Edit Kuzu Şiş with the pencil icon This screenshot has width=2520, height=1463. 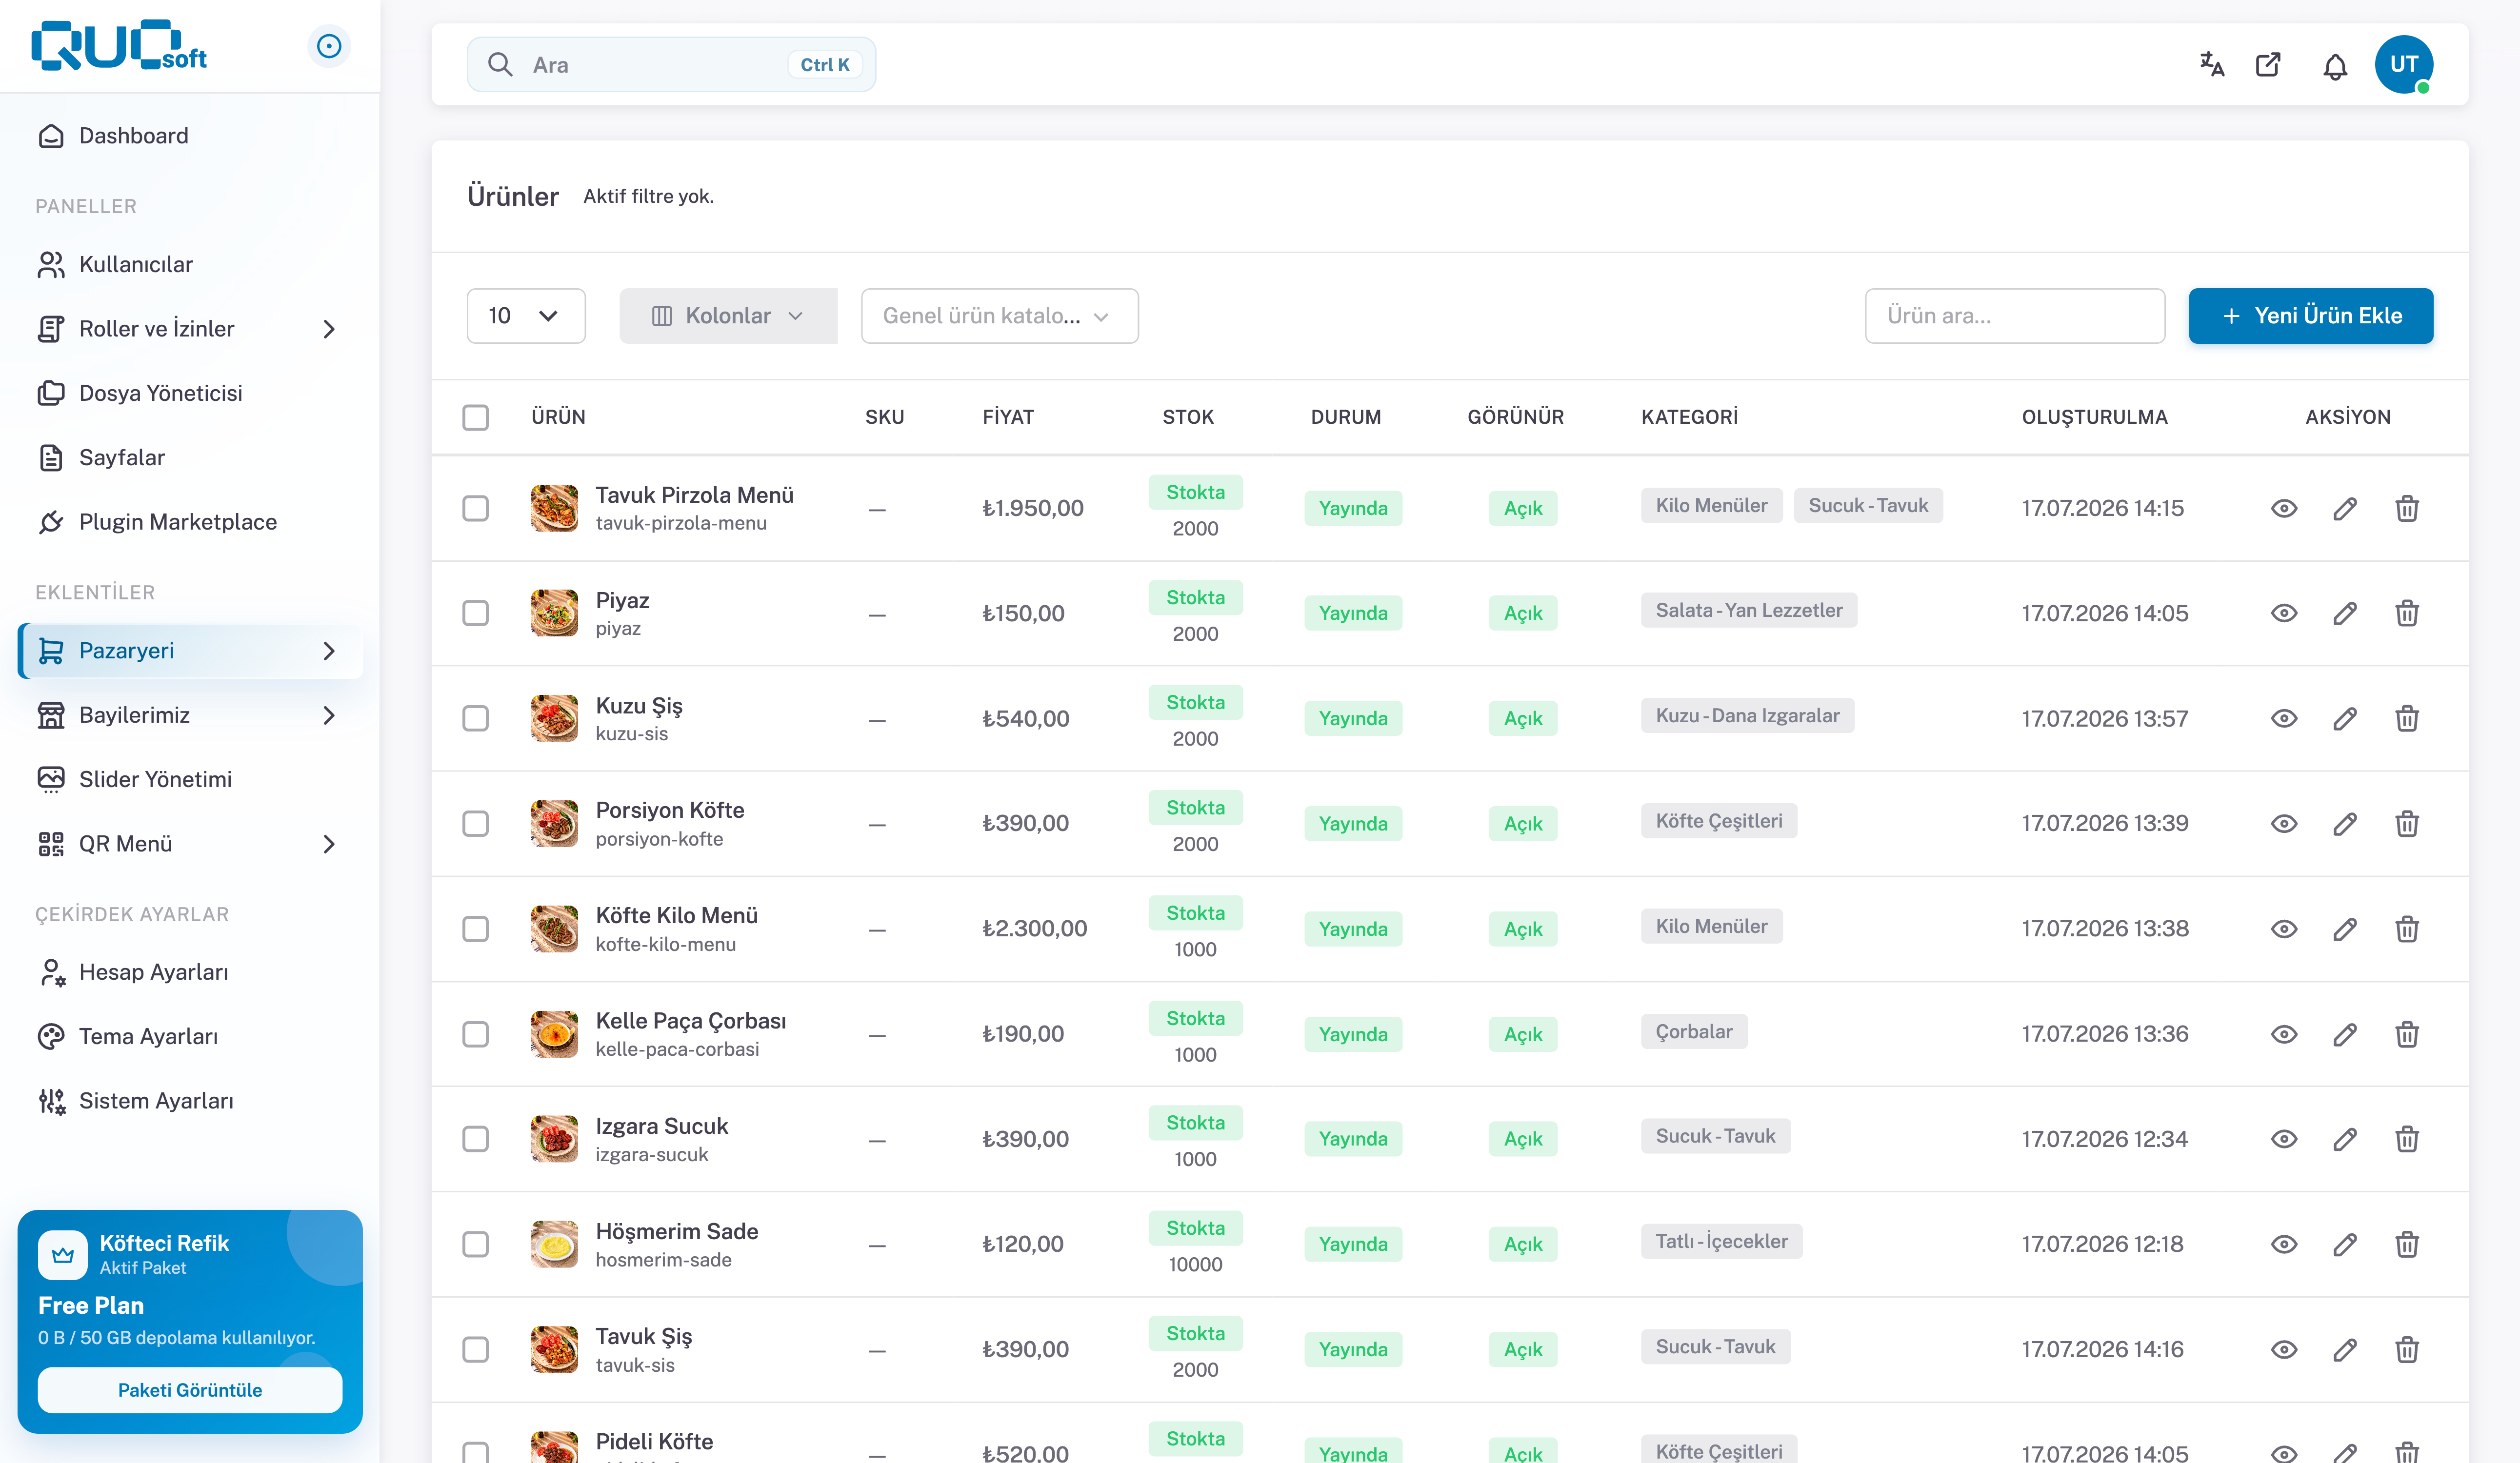pyautogui.click(x=2345, y=718)
